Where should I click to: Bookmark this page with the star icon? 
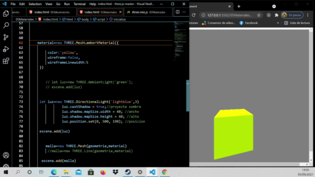(x=259, y=15)
